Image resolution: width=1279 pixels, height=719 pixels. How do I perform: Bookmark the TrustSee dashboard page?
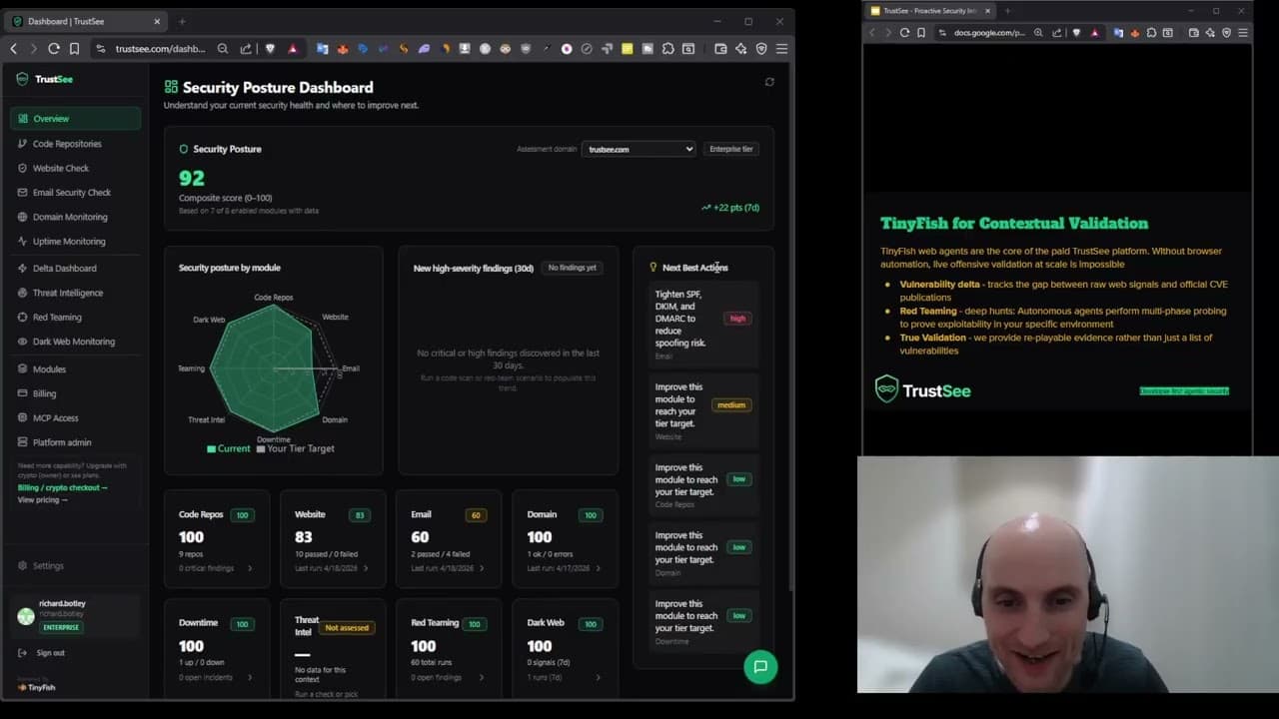[x=74, y=48]
